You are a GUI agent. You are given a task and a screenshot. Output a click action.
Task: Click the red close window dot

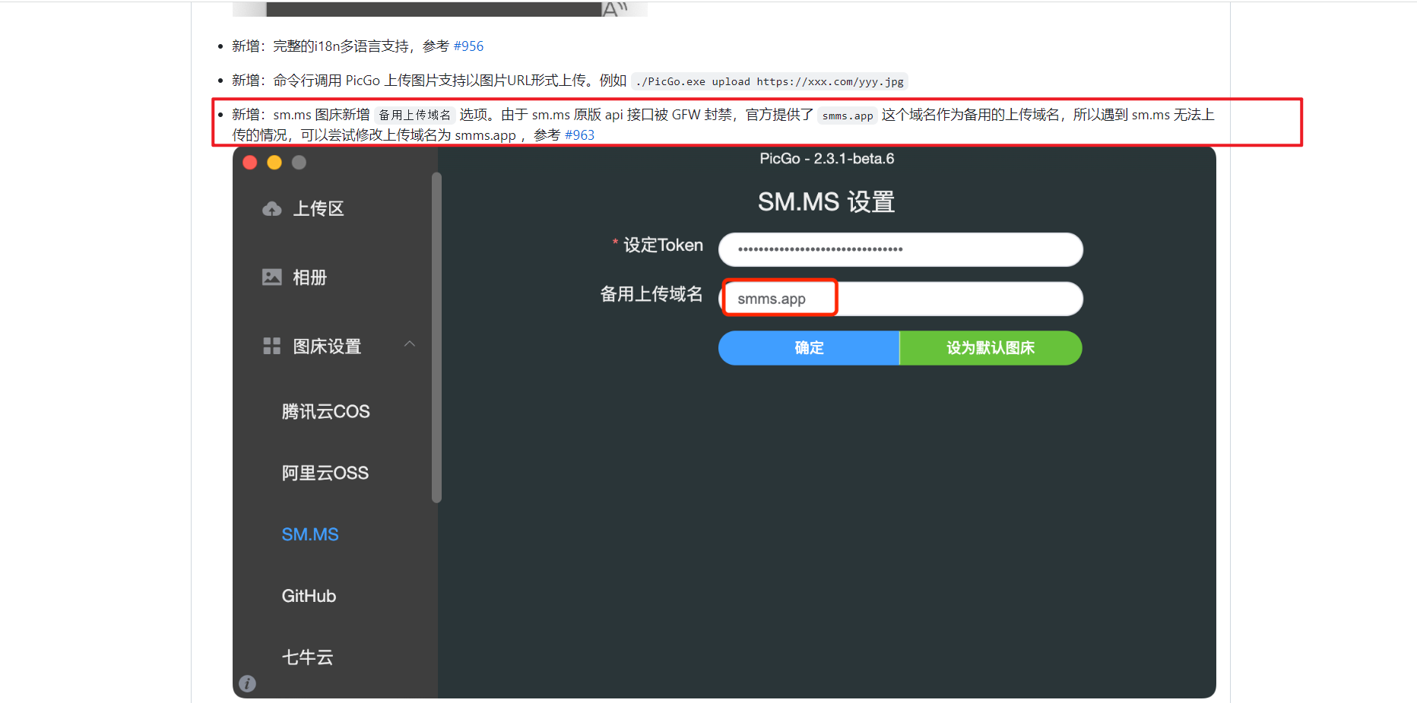249,163
